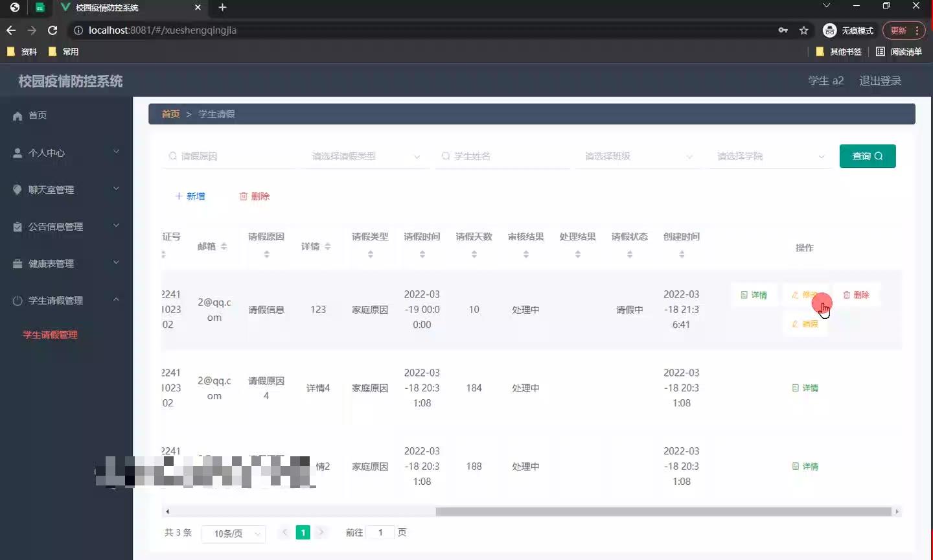Screen dimensions: 933x560
Task: Click 首页 in the breadcrumb bar
Action: tap(170, 114)
